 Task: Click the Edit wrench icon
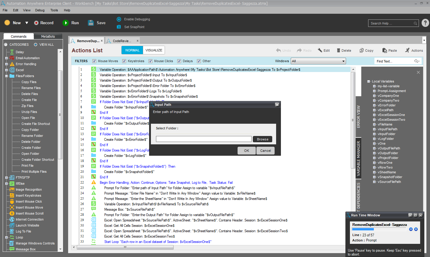pyautogui.click(x=320, y=51)
